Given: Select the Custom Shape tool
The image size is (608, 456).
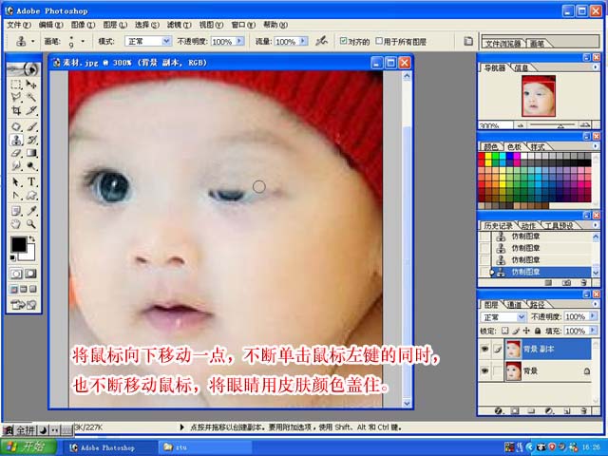Looking at the screenshot, I should point(31,195).
